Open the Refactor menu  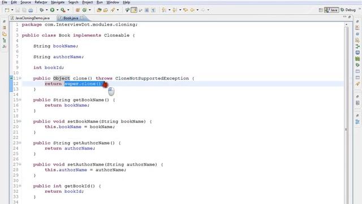point(41,2)
